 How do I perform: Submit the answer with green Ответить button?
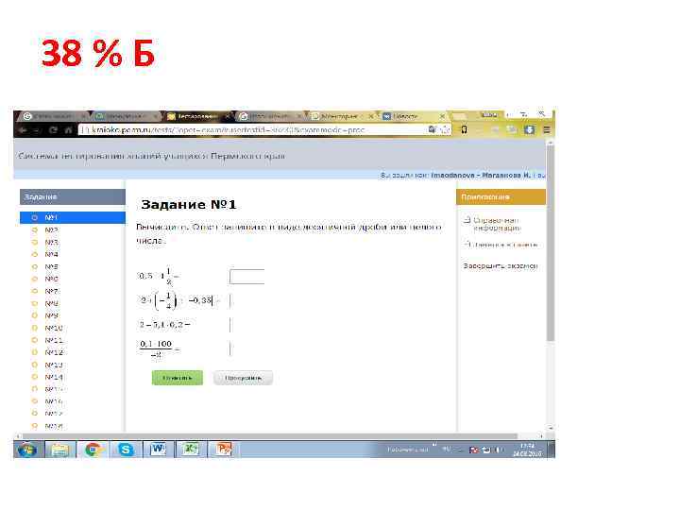[178, 378]
